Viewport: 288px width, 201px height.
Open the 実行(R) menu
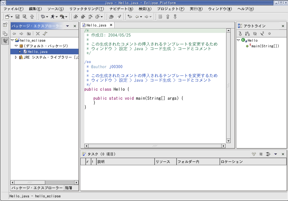pos(196,9)
